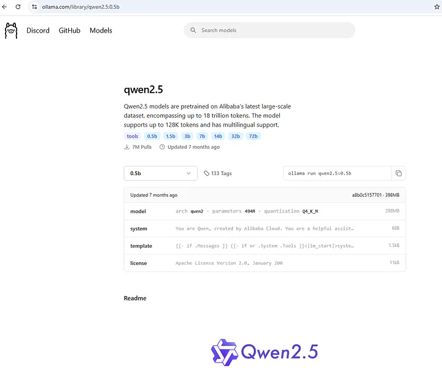Click the Ollama llama logo icon

coord(11,31)
